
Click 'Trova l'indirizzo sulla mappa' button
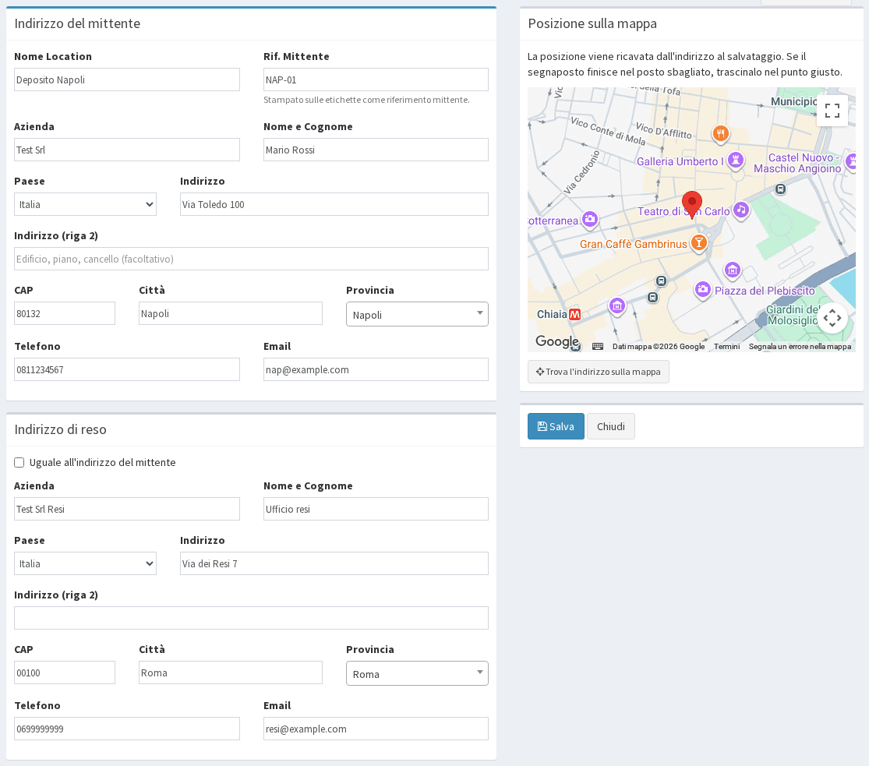point(599,372)
